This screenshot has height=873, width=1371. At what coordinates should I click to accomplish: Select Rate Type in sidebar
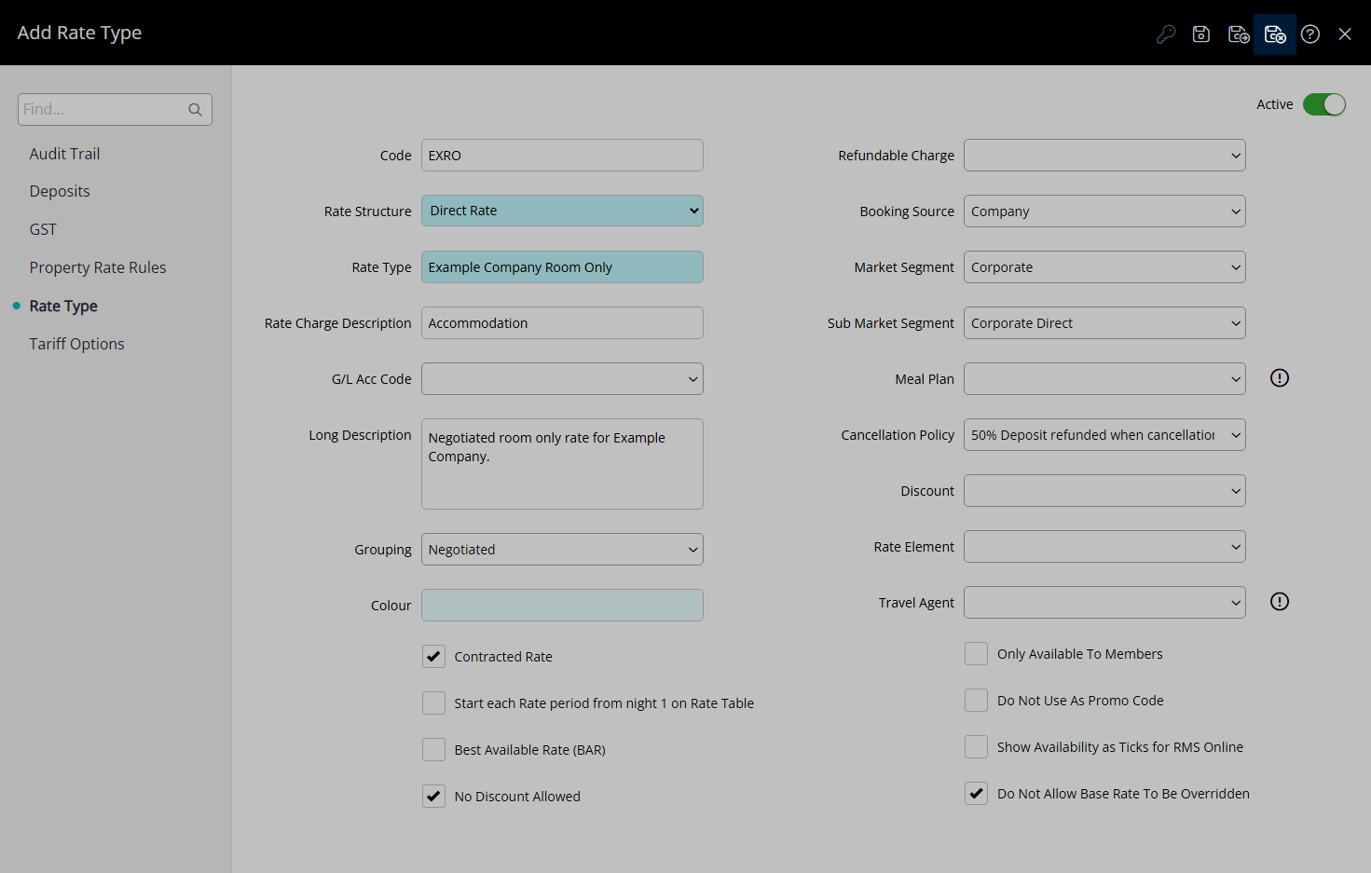(x=63, y=306)
